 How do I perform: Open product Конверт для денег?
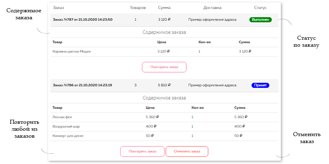click(x=68, y=136)
